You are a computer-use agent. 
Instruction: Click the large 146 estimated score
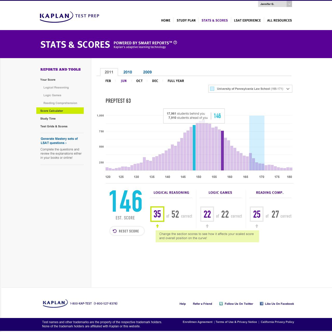click(126, 201)
